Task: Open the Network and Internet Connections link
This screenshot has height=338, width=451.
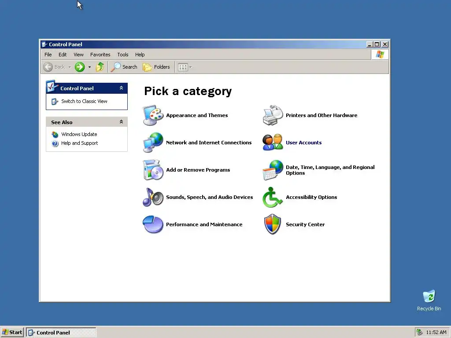Action: pyautogui.click(x=209, y=143)
